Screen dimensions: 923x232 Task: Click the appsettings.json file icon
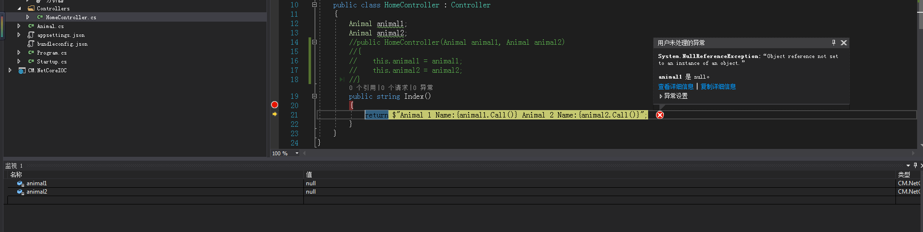[31, 35]
